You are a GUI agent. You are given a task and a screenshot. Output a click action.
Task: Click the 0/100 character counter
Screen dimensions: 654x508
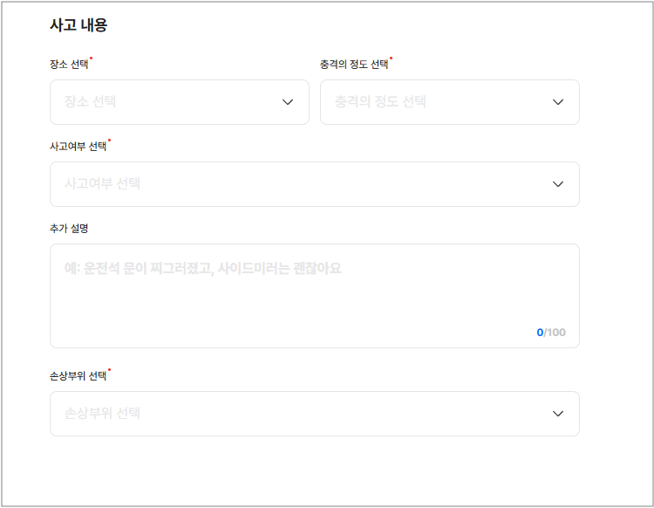(551, 333)
